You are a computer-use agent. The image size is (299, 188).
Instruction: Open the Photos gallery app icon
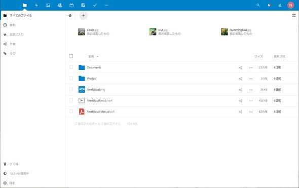click(x=48, y=5)
